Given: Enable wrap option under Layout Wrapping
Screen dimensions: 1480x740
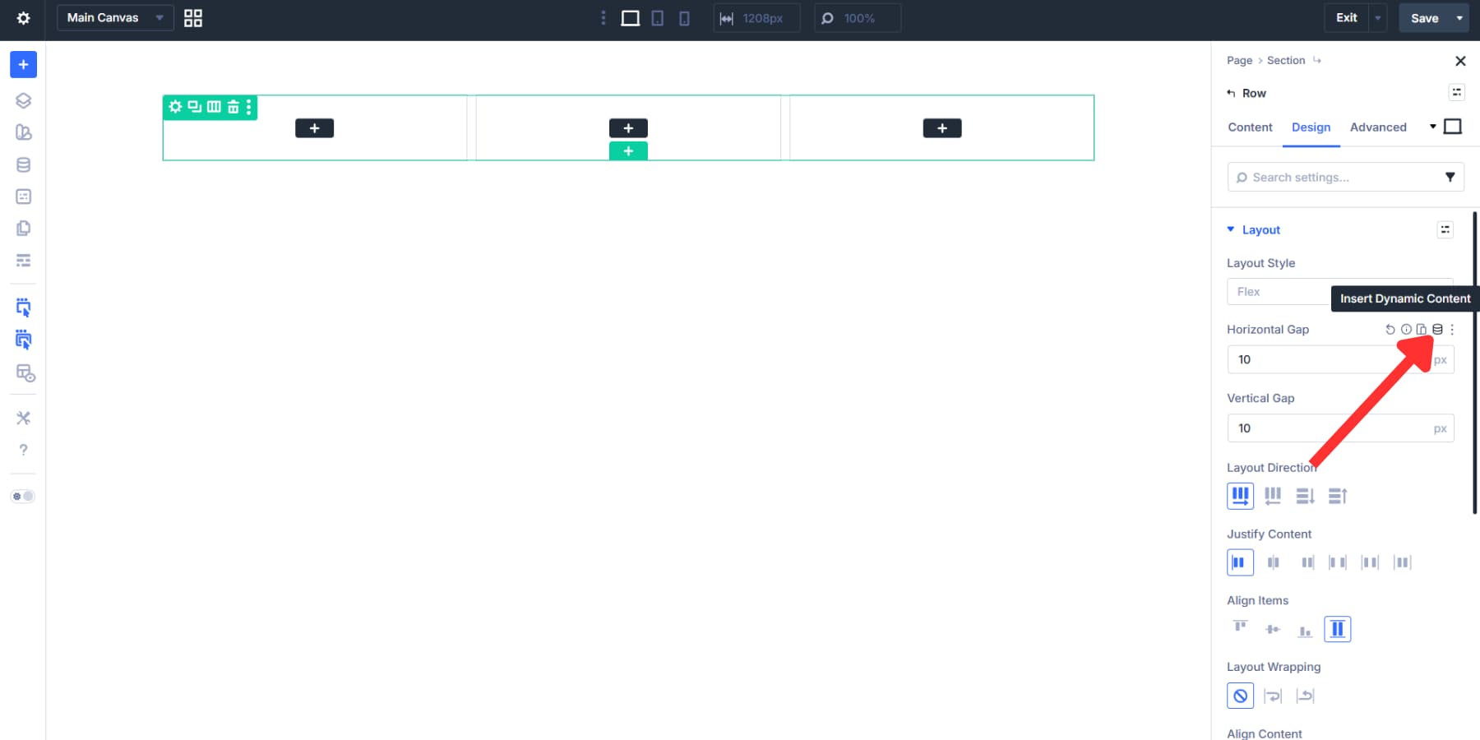Looking at the screenshot, I should pyautogui.click(x=1274, y=695).
